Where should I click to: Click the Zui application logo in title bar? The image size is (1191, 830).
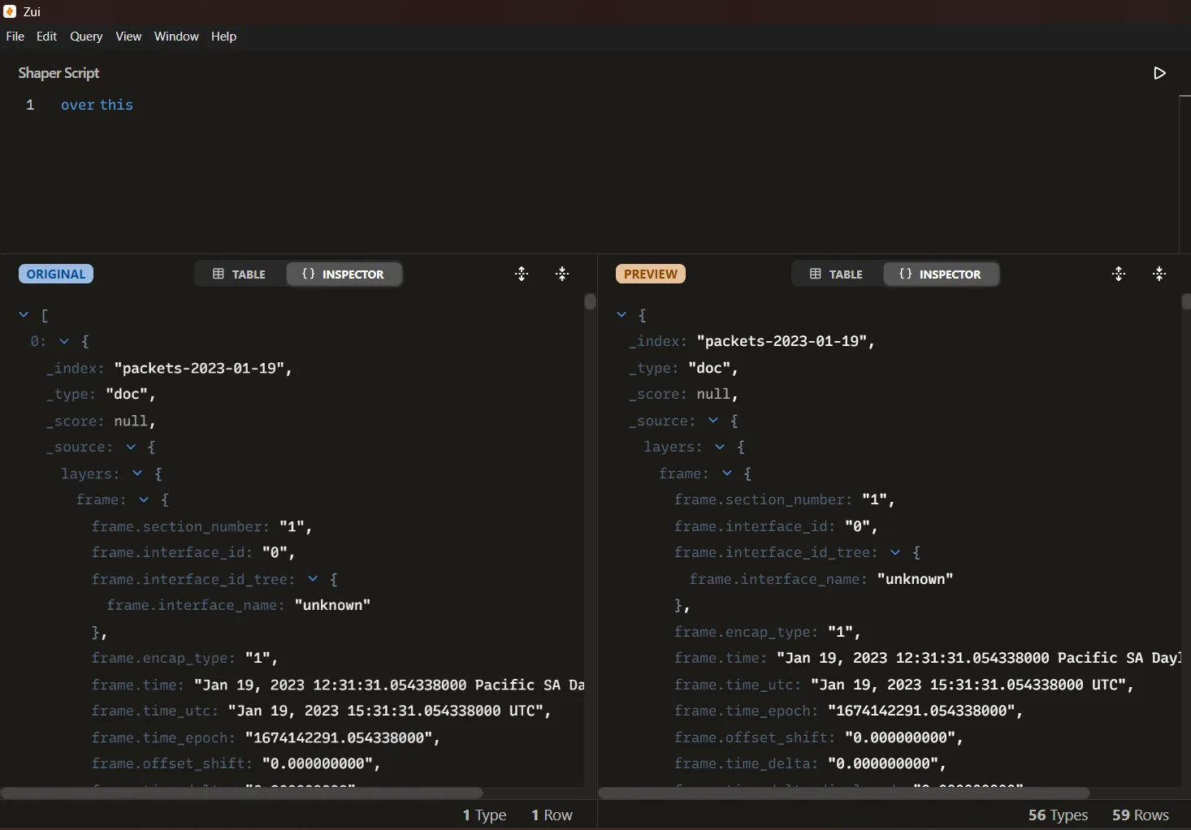10,11
